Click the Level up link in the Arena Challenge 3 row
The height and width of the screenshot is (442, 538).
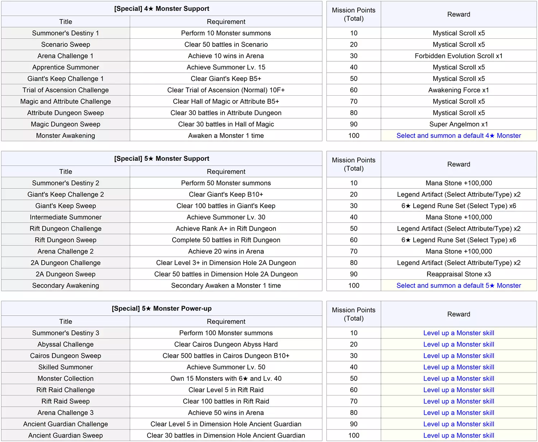pyautogui.click(x=458, y=413)
